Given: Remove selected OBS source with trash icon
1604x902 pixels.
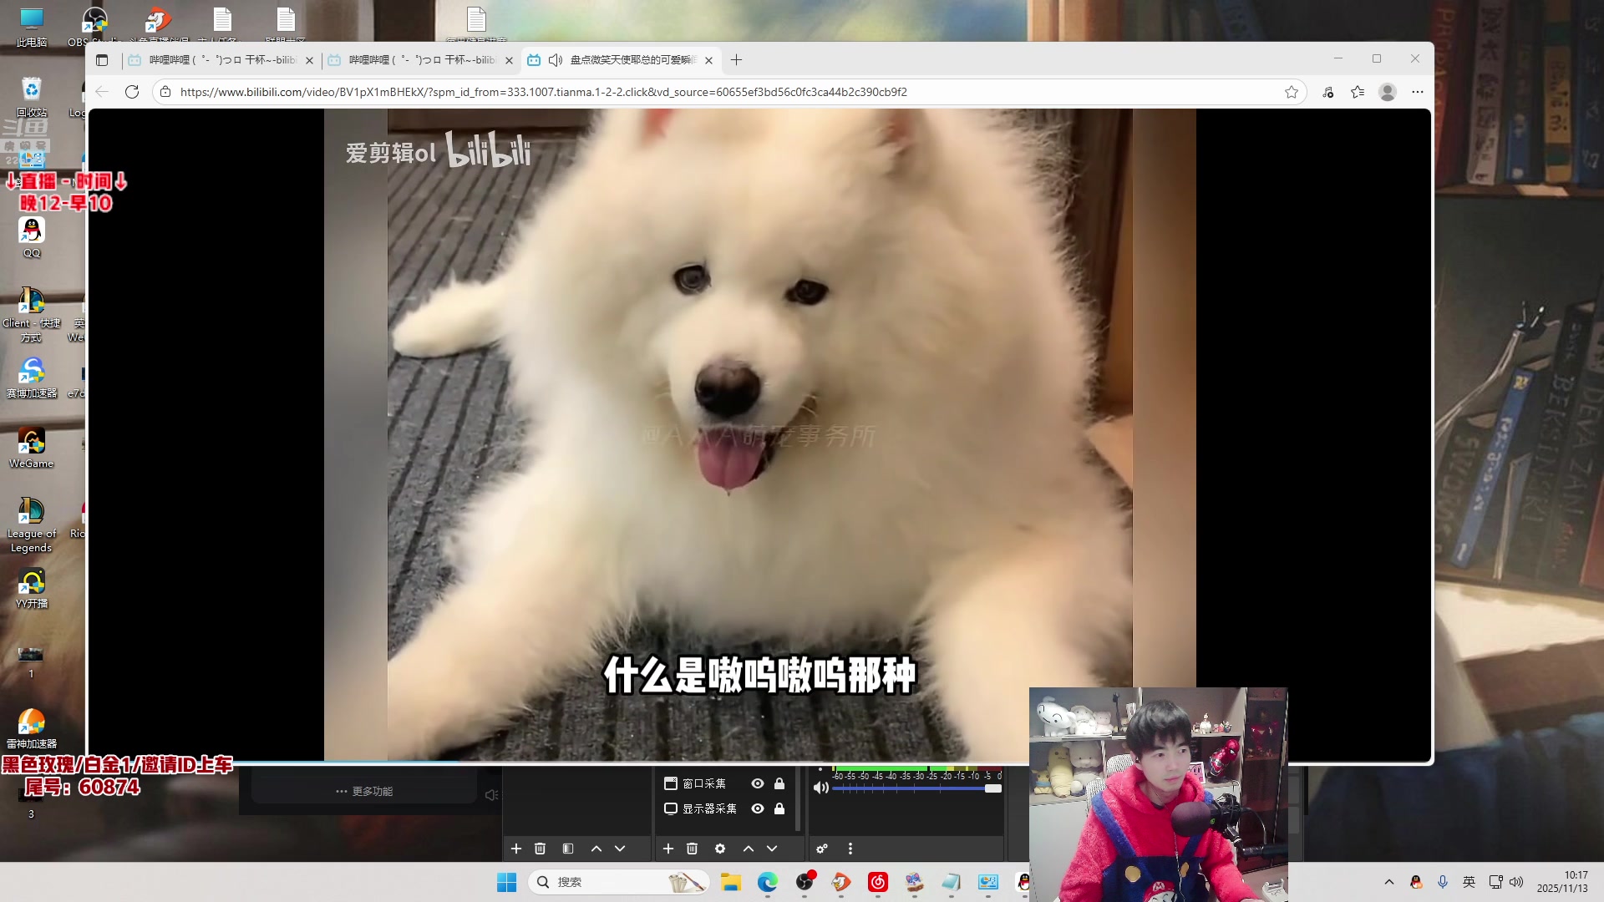Looking at the screenshot, I should [692, 849].
